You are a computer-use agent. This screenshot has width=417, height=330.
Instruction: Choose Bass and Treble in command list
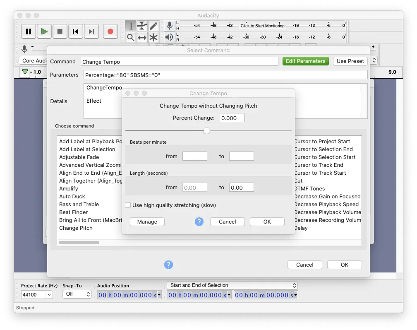79,204
